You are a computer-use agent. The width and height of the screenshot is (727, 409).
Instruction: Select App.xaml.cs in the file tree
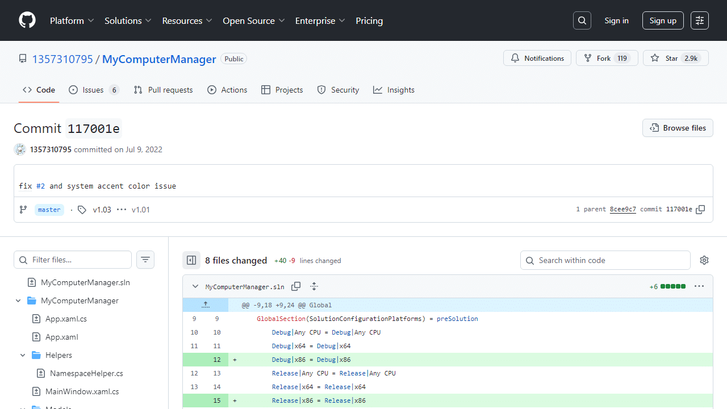point(66,319)
